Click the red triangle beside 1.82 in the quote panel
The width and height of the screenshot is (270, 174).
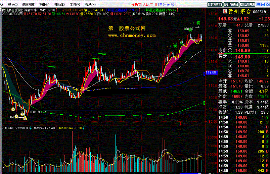[x=238, y=19]
